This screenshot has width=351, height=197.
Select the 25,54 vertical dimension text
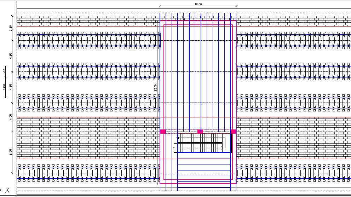pyautogui.click(x=156, y=88)
